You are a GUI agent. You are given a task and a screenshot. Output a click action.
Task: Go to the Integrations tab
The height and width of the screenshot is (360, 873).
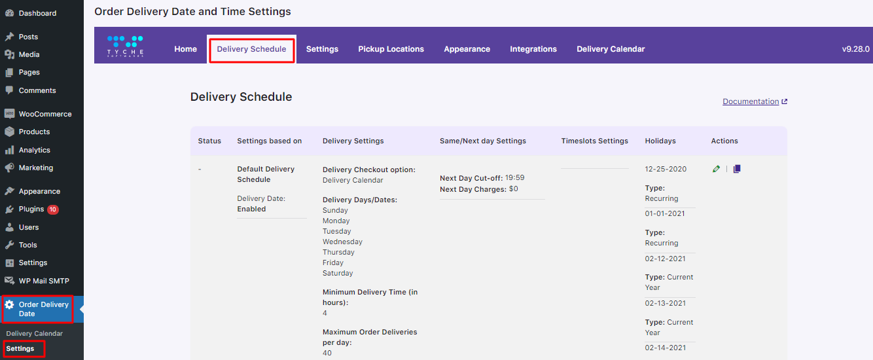click(533, 49)
